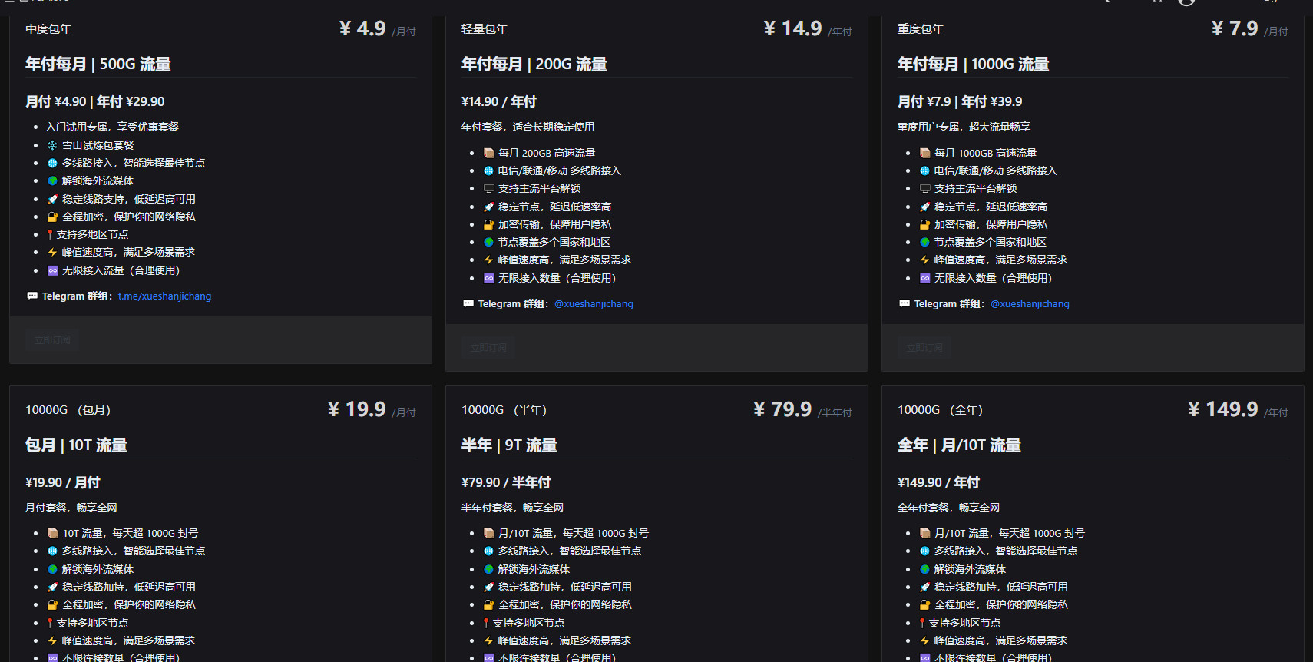Click the ¥ 149.9 /年付 price
This screenshot has height=662, width=1313.
pos(1238,410)
